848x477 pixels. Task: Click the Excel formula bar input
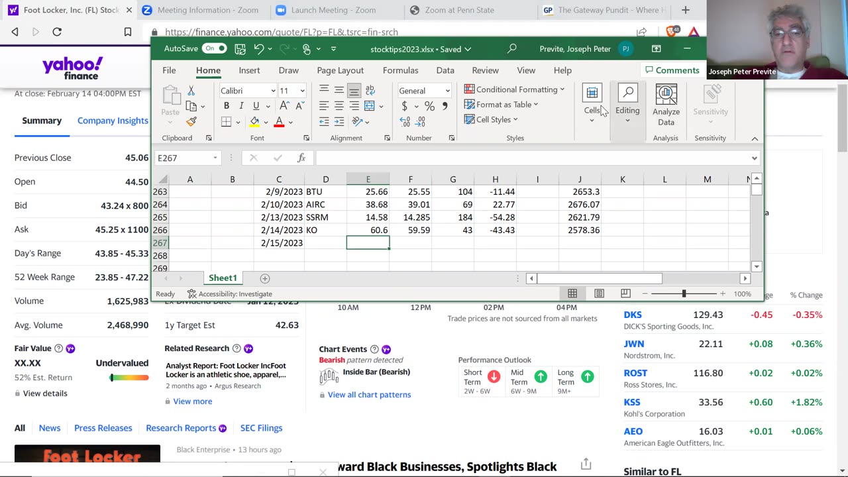click(x=533, y=158)
